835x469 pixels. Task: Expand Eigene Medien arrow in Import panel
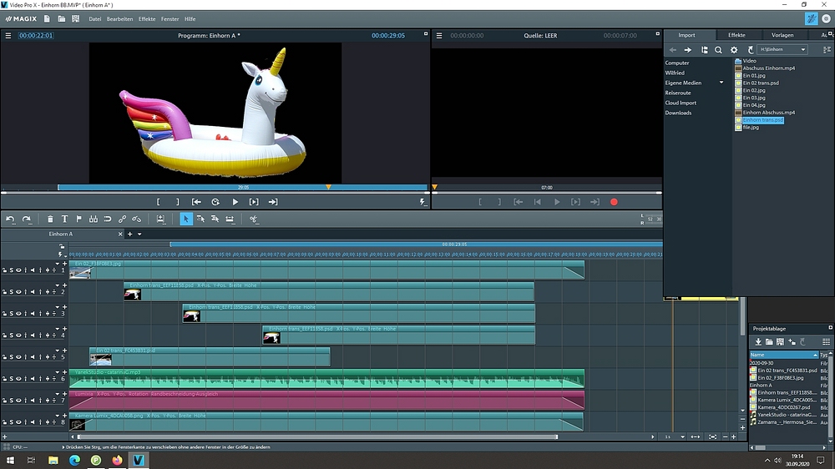tap(721, 83)
